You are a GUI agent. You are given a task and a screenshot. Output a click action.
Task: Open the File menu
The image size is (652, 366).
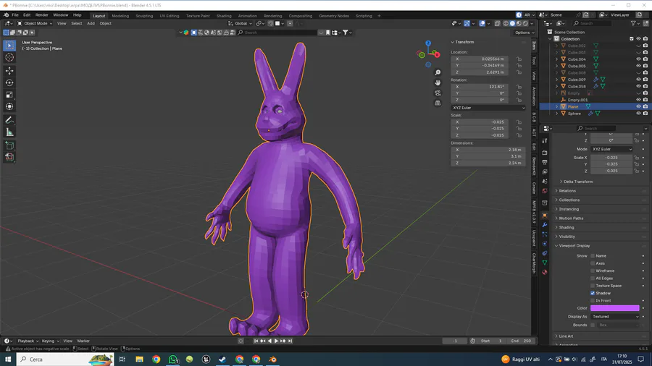[15, 15]
